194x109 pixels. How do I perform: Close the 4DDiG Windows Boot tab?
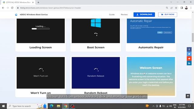coord(33,2)
